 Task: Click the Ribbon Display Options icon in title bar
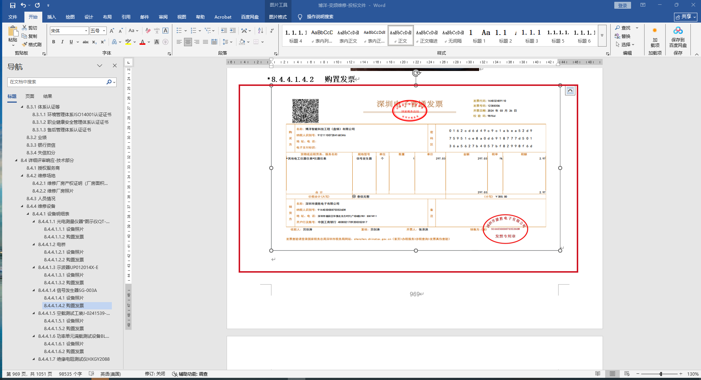click(643, 5)
